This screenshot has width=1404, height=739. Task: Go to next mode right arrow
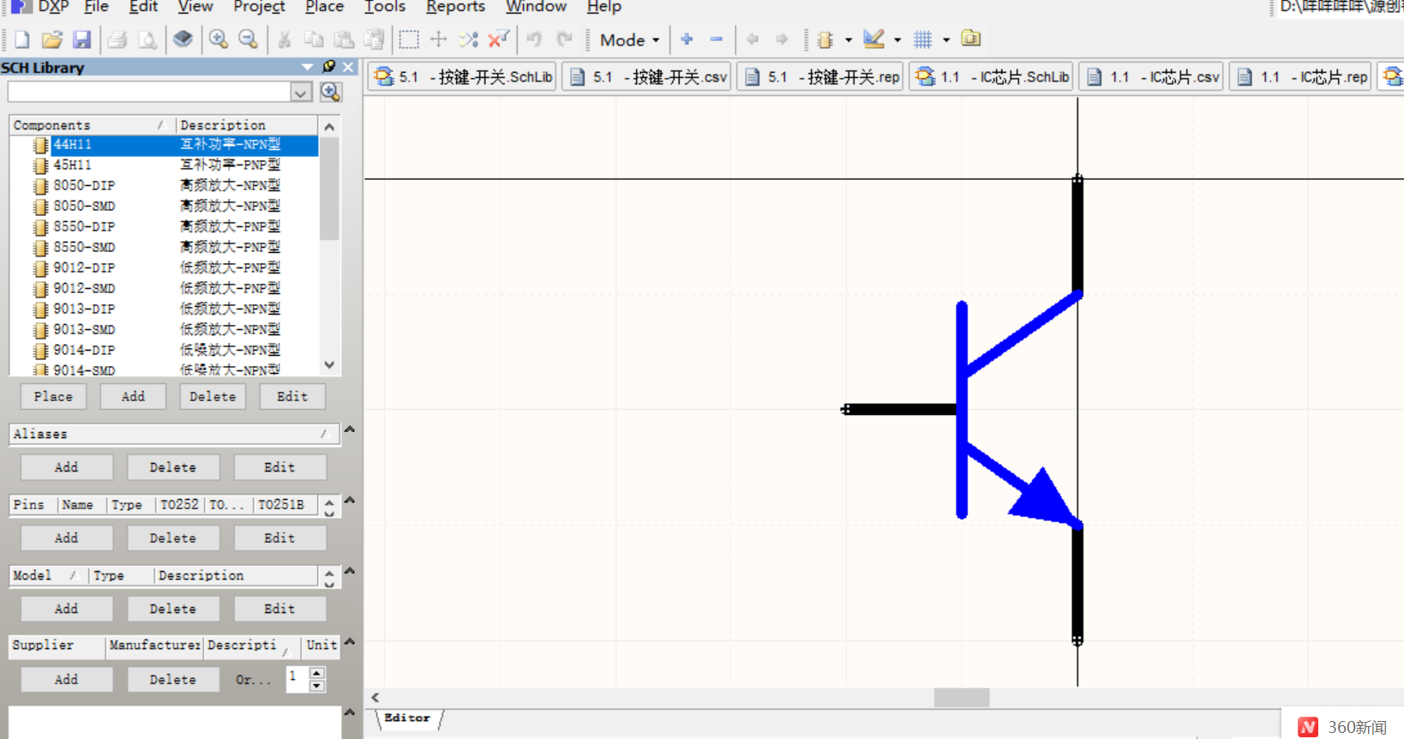tap(782, 39)
